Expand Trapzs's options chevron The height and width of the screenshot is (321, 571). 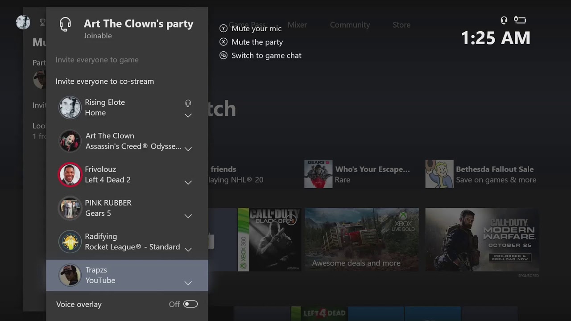[188, 283]
